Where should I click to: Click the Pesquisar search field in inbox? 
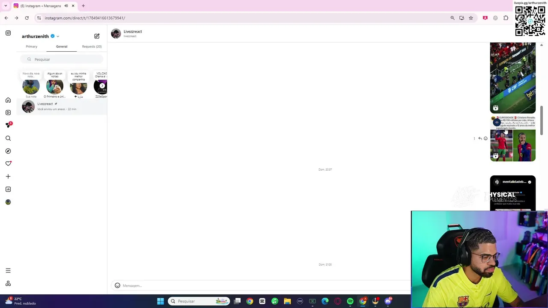[62, 59]
